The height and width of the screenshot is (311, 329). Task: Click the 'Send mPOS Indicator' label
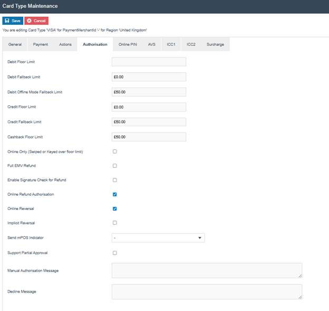point(25,238)
